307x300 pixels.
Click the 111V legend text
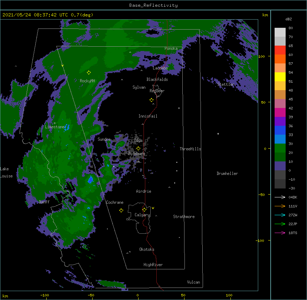coord(293,206)
